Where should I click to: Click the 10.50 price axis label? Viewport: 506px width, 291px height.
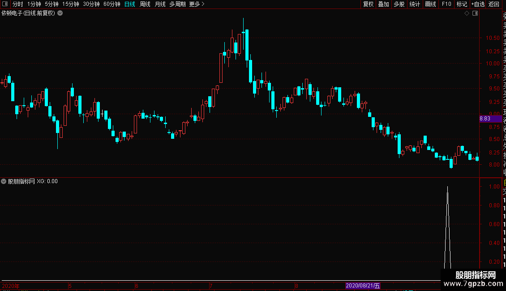[x=493, y=38]
